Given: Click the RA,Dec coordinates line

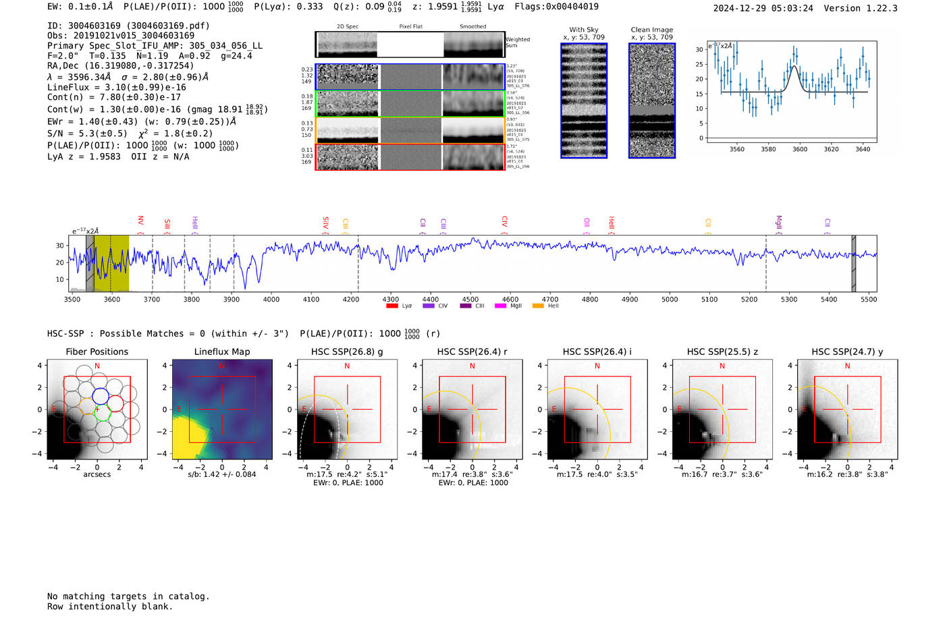Looking at the screenshot, I should [120, 65].
